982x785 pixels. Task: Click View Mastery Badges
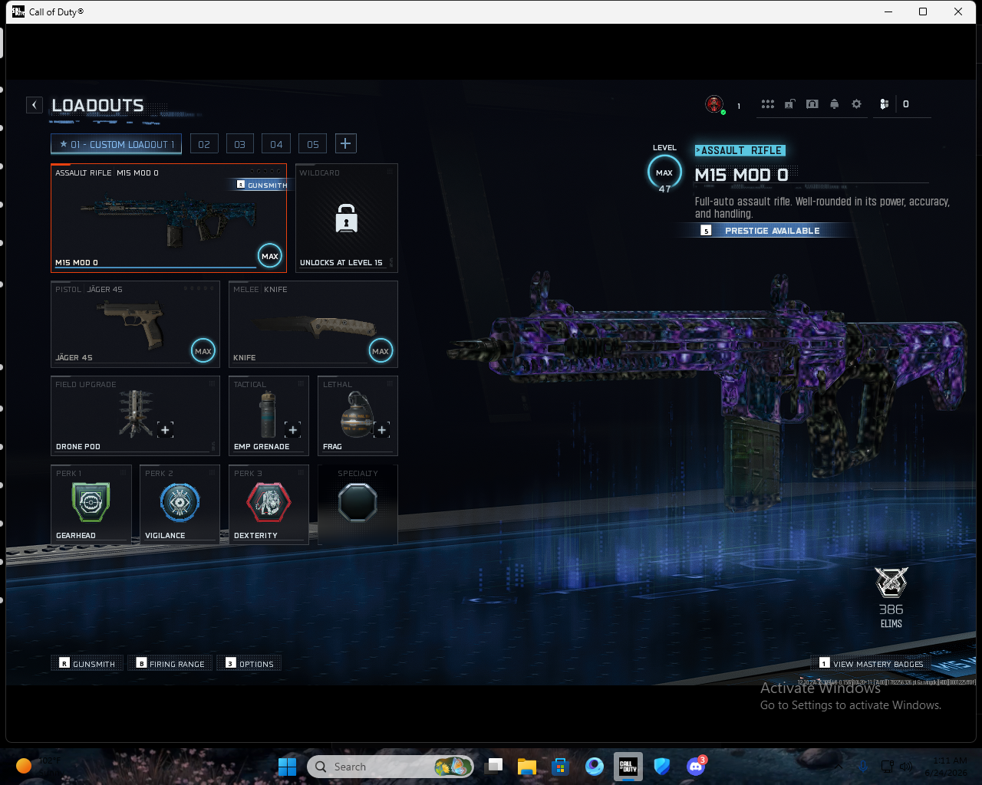click(x=872, y=664)
